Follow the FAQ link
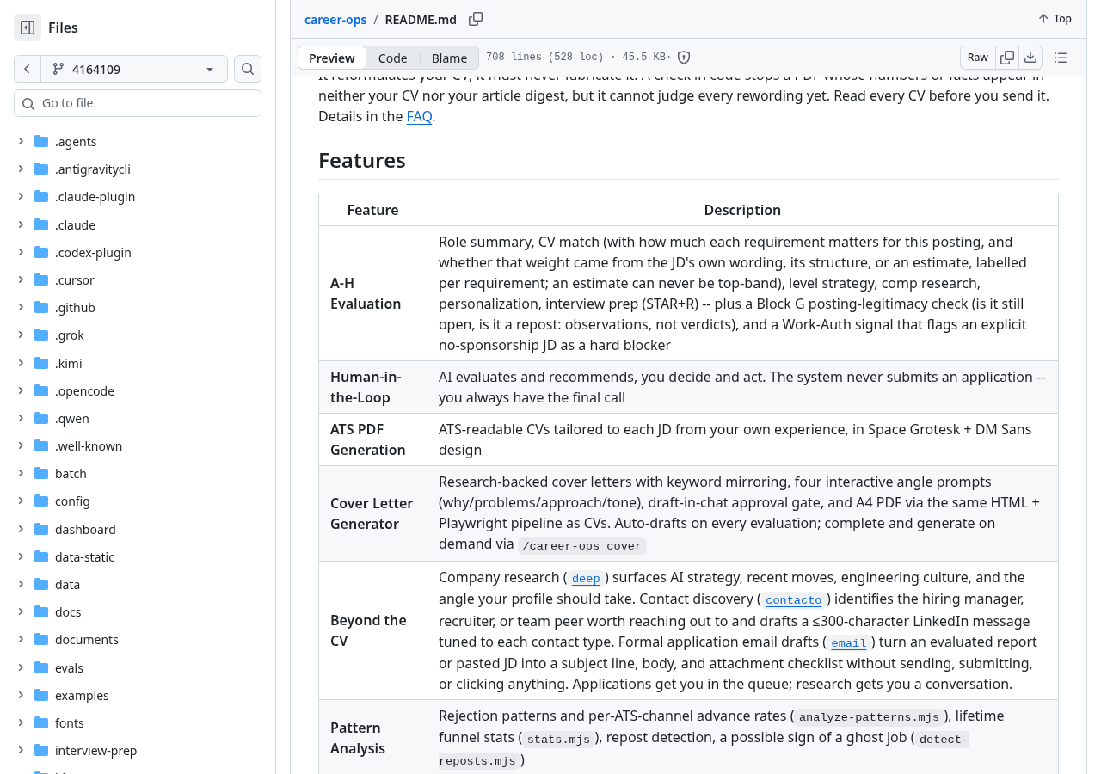The image size is (1101, 774). pyautogui.click(x=419, y=116)
